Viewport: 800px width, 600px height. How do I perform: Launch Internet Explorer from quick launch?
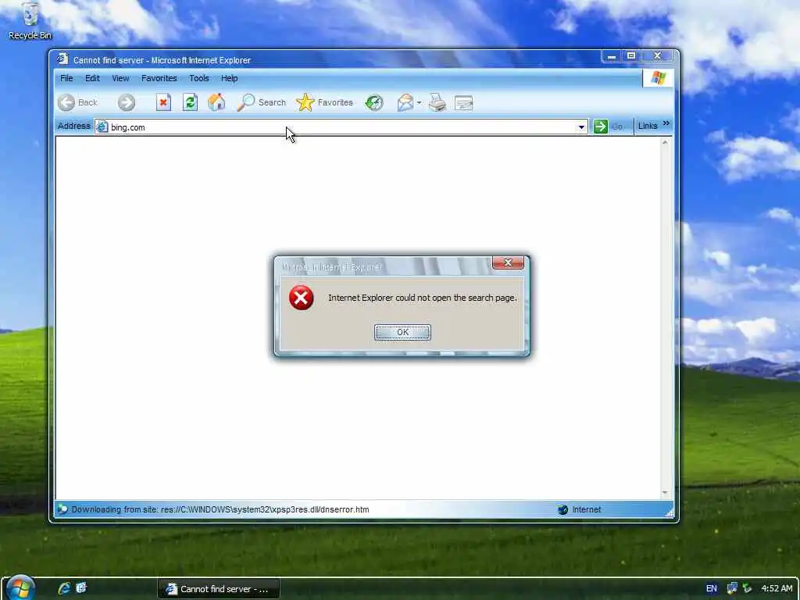pos(64,588)
